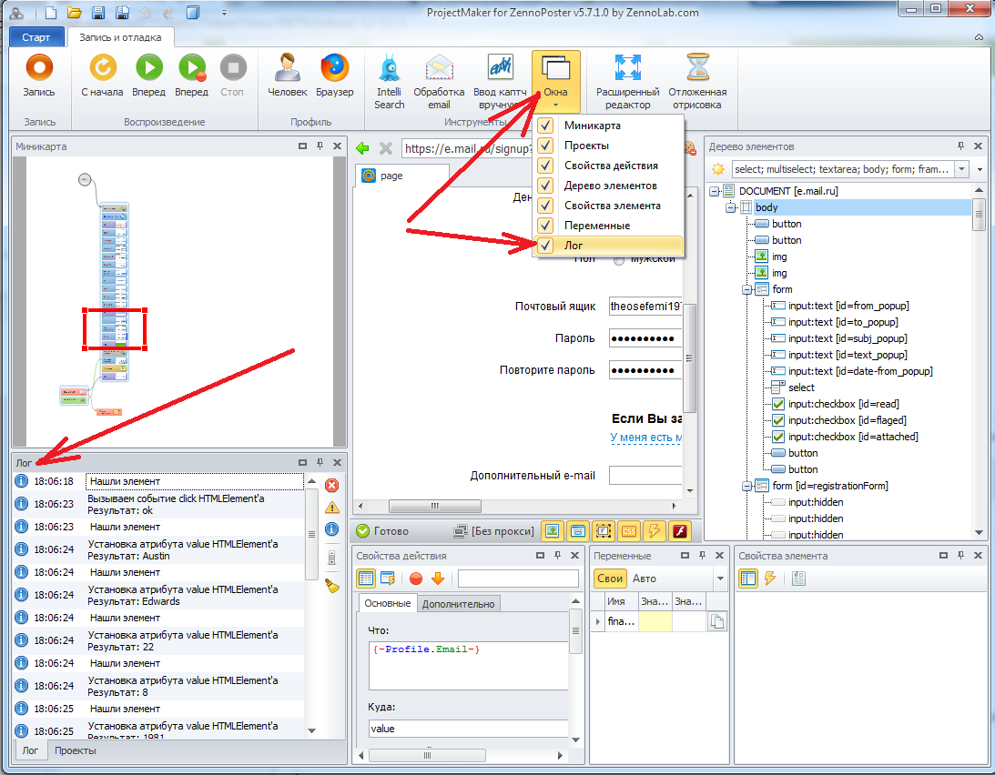Switch to the Проекты bottom tab
This screenshot has width=995, height=775.
[x=75, y=750]
